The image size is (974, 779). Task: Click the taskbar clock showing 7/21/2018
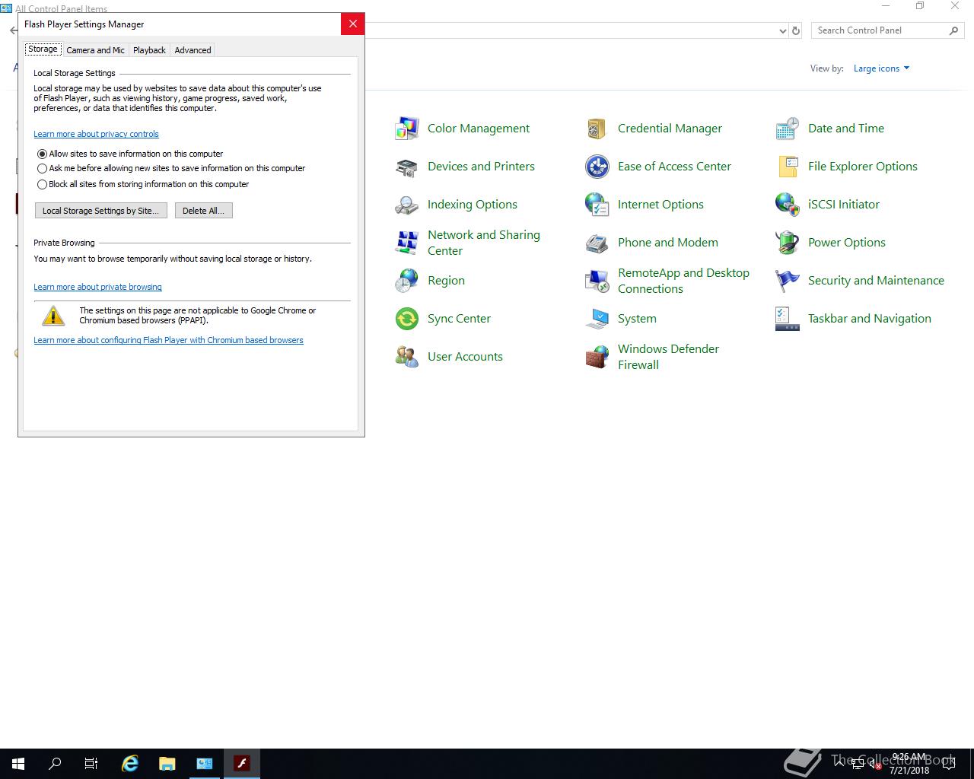(909, 764)
